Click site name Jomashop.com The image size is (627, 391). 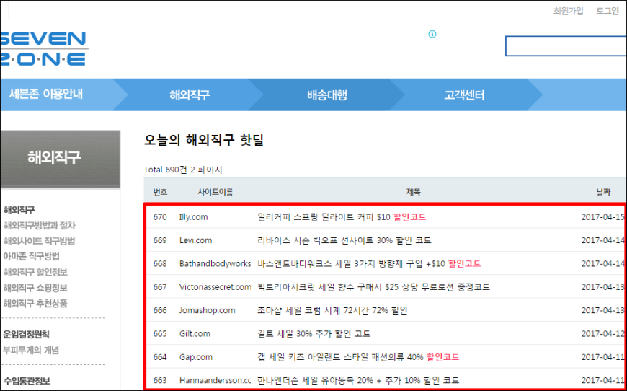tap(207, 310)
